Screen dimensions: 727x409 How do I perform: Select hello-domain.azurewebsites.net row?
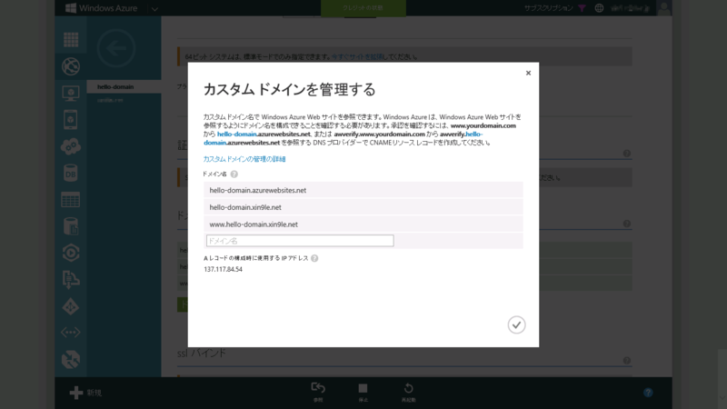click(x=363, y=190)
